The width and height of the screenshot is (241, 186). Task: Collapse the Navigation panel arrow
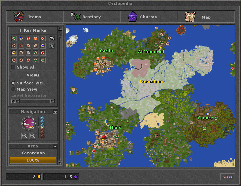tap(55, 112)
